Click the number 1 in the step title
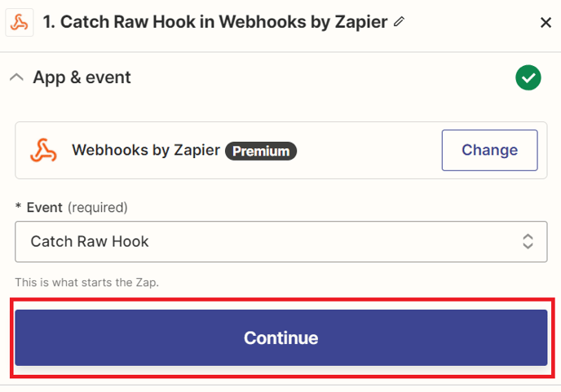Image resolution: width=561 pixels, height=392 pixels. coord(47,22)
